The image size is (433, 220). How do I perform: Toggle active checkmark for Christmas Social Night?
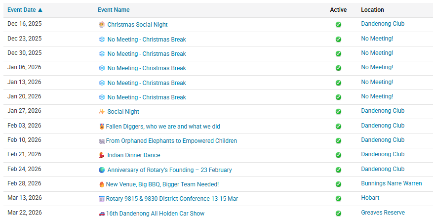coord(338,25)
